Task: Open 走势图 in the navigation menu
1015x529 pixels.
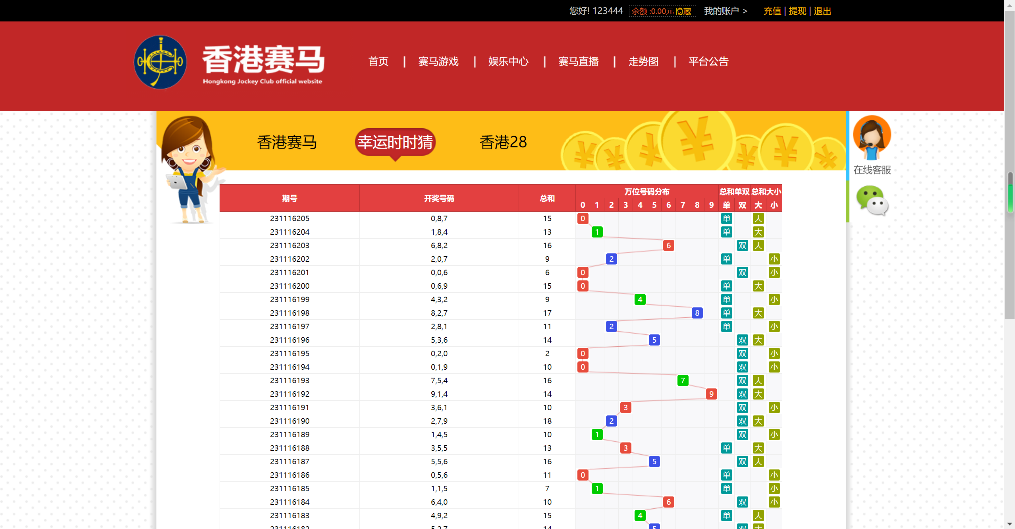Action: coord(643,62)
